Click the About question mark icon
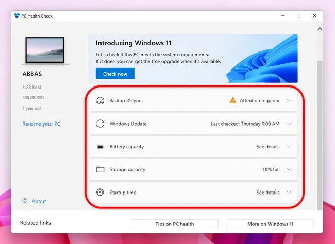Screen dimensions: 335x244 (x=25, y=201)
